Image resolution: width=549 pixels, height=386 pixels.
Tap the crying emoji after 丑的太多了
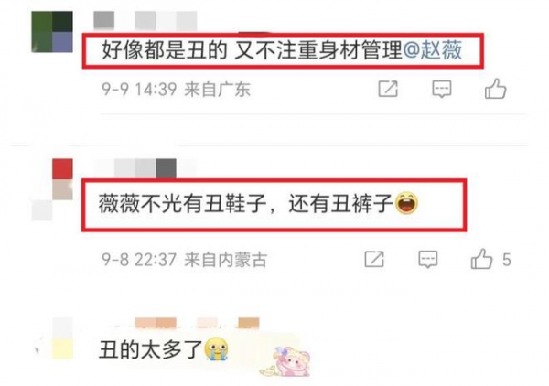(x=216, y=348)
